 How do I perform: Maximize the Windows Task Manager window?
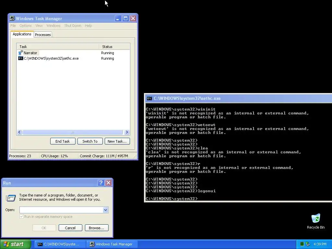point(125,18)
